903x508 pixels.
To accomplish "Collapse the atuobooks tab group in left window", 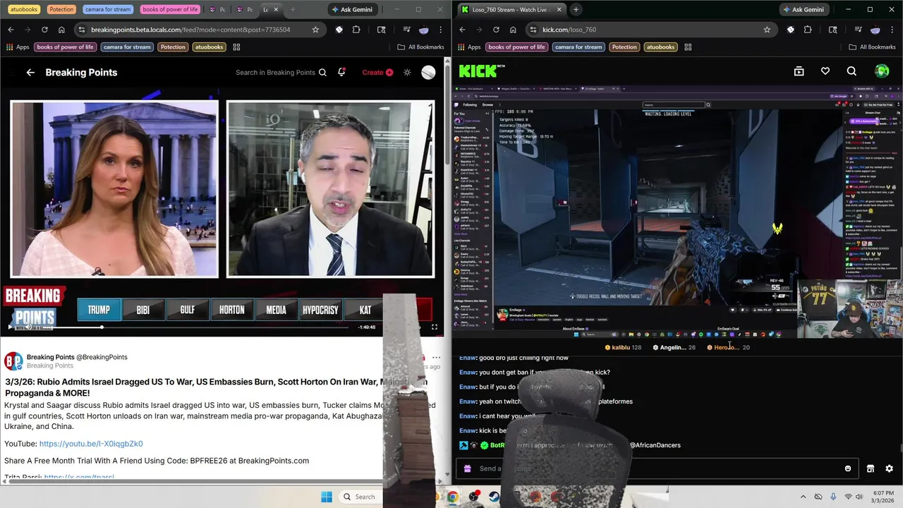I will point(24,9).
